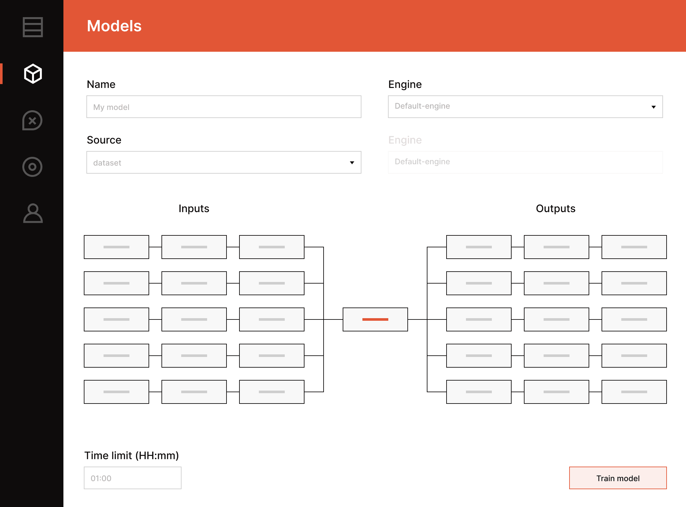Screen dimensions: 686x507
Task: Click the circular target icon in sidebar
Action: pos(32,167)
